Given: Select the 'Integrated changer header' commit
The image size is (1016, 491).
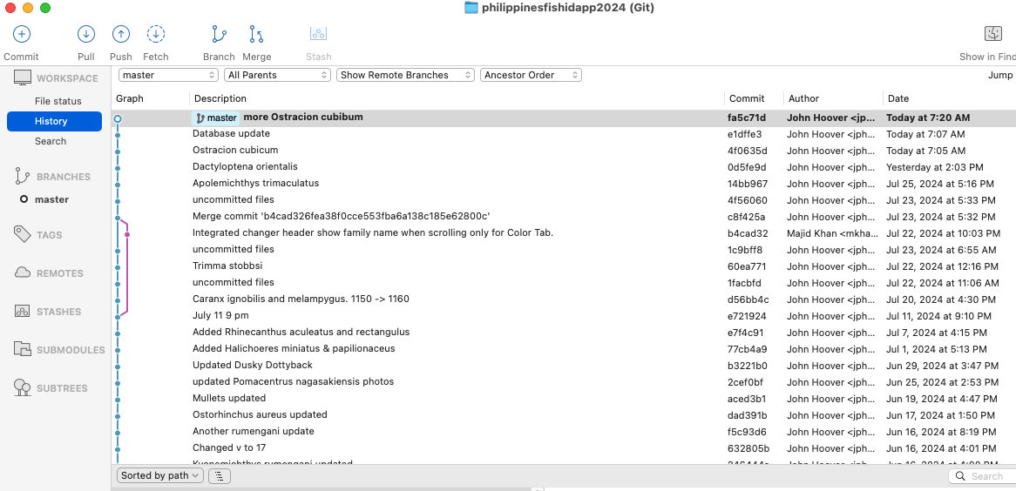Looking at the screenshot, I should (564, 233).
